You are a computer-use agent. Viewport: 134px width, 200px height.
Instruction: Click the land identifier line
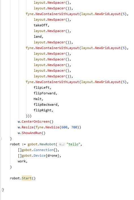coord(38,37)
